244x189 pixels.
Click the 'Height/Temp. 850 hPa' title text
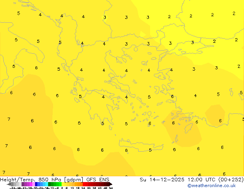pyautogui.click(x=30, y=180)
